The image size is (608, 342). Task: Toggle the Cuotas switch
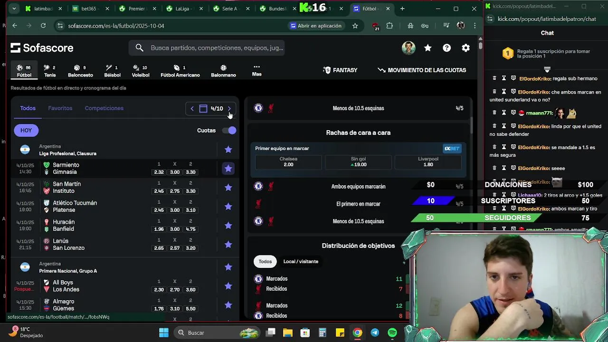(229, 131)
